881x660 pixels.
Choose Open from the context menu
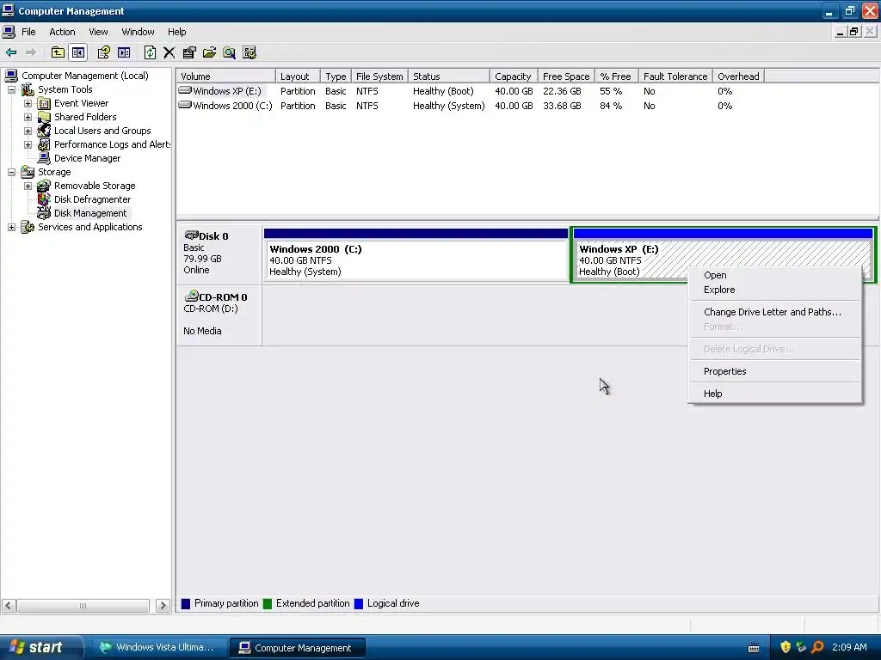[x=775, y=275]
